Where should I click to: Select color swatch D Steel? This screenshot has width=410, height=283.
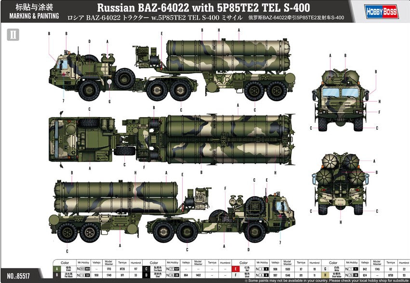point(146,275)
